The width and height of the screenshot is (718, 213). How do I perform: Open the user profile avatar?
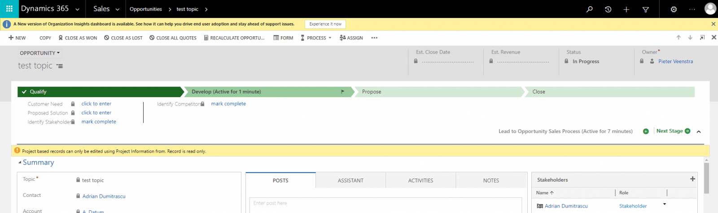(710, 9)
